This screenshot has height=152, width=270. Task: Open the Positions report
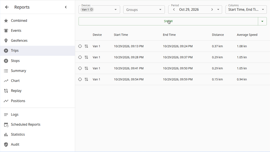[x=38, y=101]
